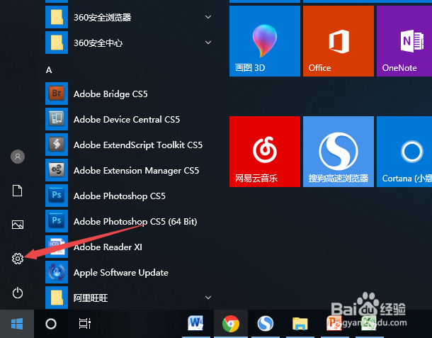The width and height of the screenshot is (432, 338).
Task: Open the Windows Start button
Action: 17,324
